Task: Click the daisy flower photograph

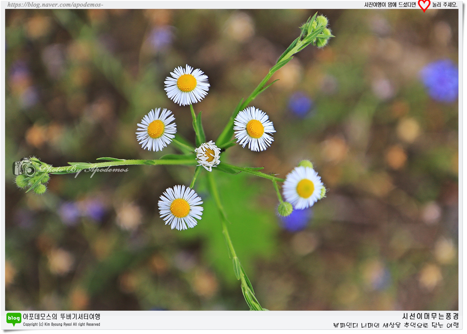Action: (x=232, y=160)
